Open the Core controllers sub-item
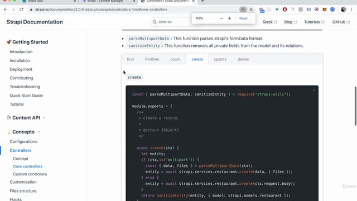 tap(27, 166)
